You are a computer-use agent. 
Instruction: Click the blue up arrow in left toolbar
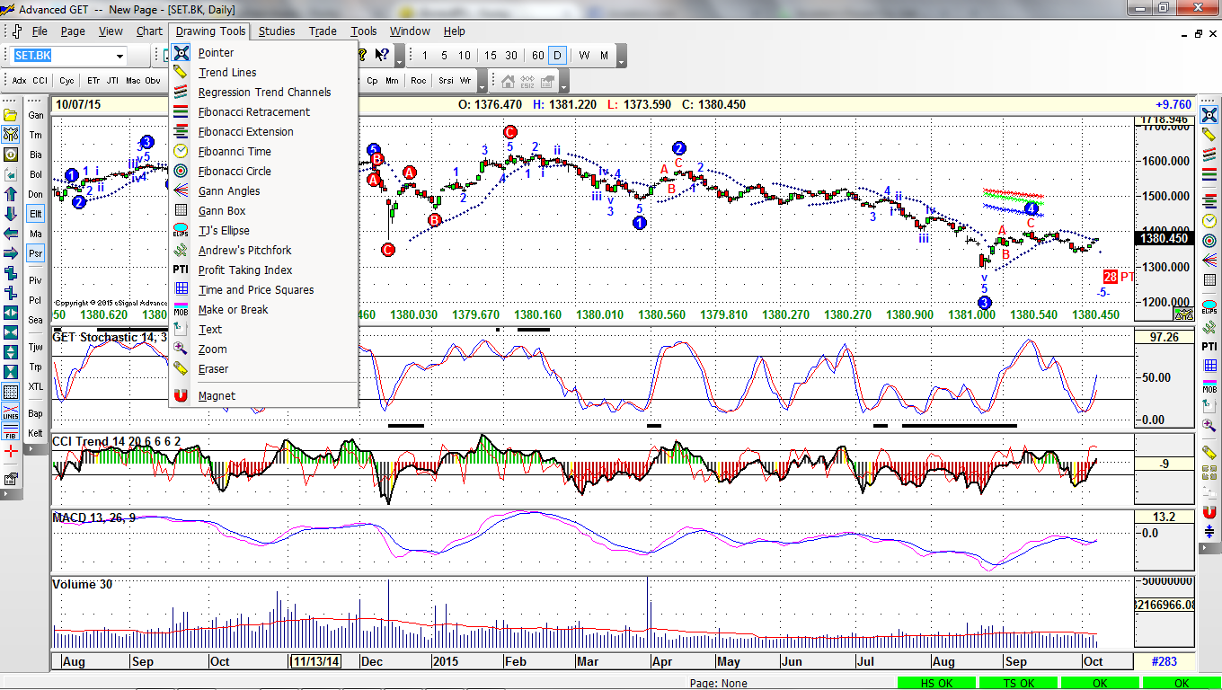coord(11,194)
